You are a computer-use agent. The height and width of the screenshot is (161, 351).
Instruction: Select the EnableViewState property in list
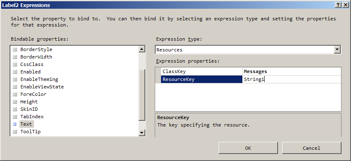42,87
